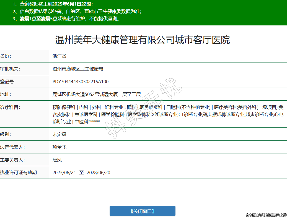
Task: Click the 法定代表人 field label
Action: pyautogui.click(x=12, y=147)
